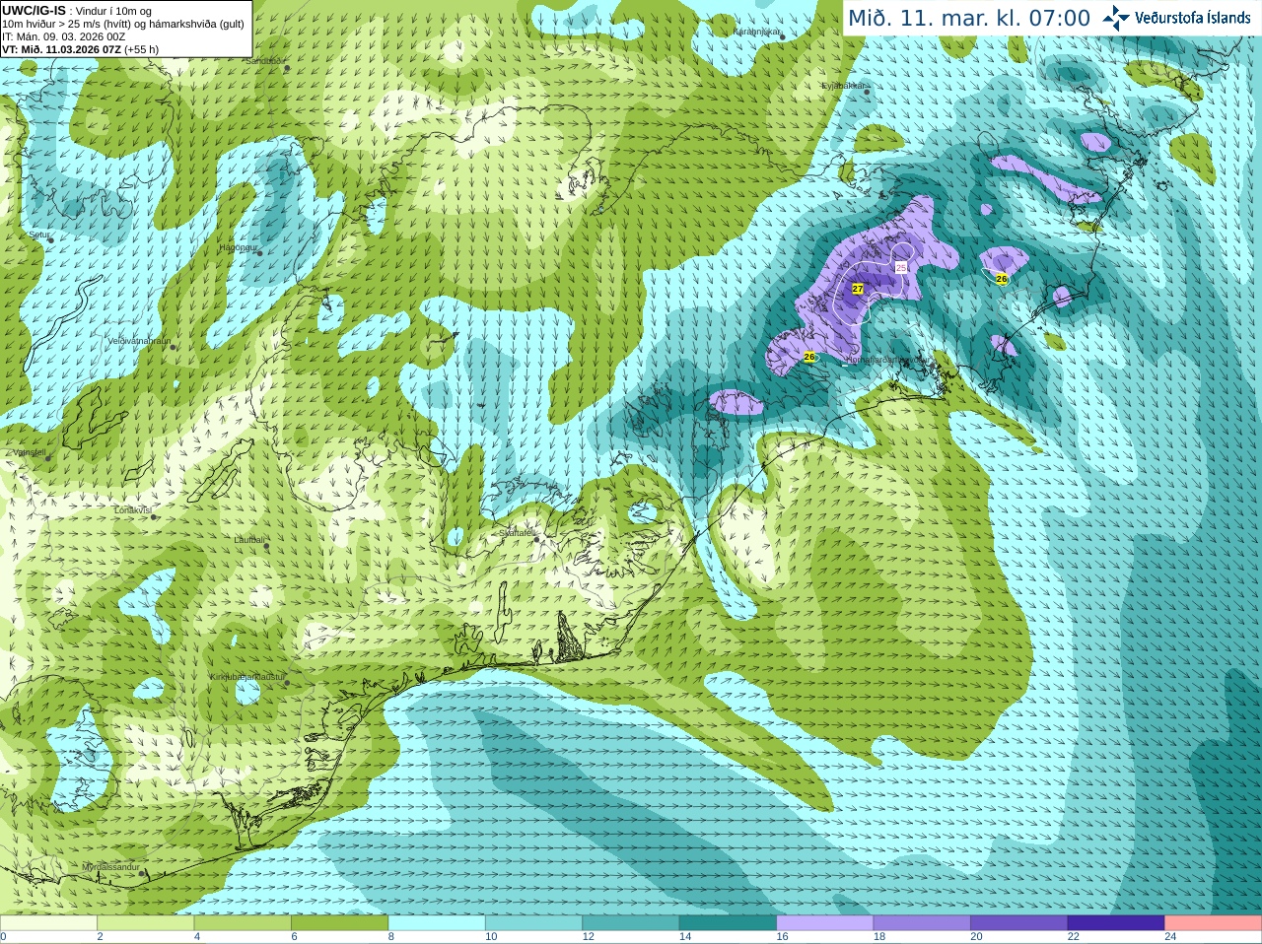Click the Kirkjubæjarklaustur station label

247,678
